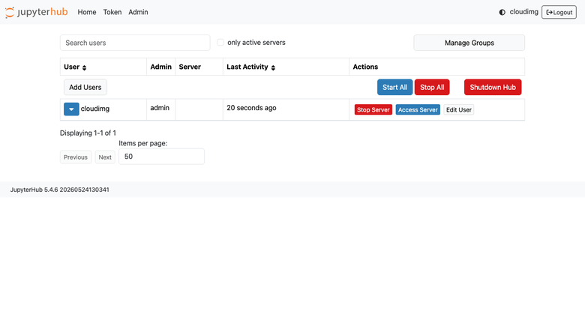Start All servers
Image resolution: width=585 pixels, height=329 pixels.
pos(394,87)
